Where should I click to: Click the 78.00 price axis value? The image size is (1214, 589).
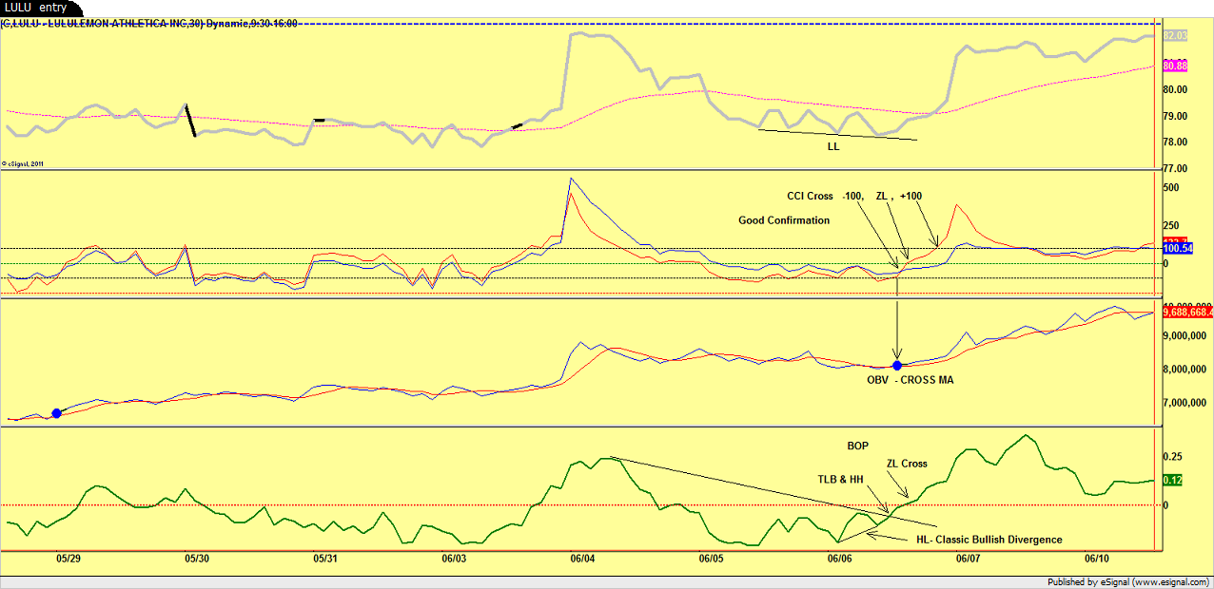point(1176,142)
